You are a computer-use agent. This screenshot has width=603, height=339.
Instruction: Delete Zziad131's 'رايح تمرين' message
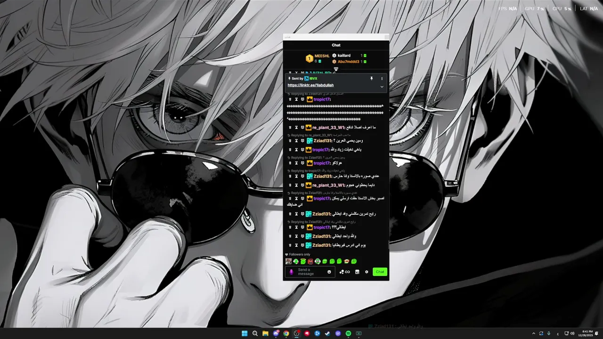(x=290, y=214)
